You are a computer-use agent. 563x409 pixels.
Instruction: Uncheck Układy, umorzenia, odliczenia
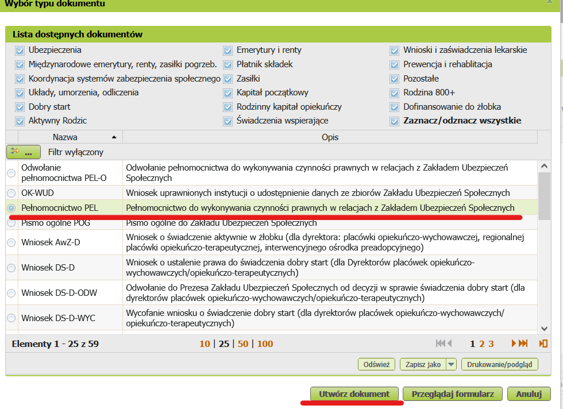20,94
